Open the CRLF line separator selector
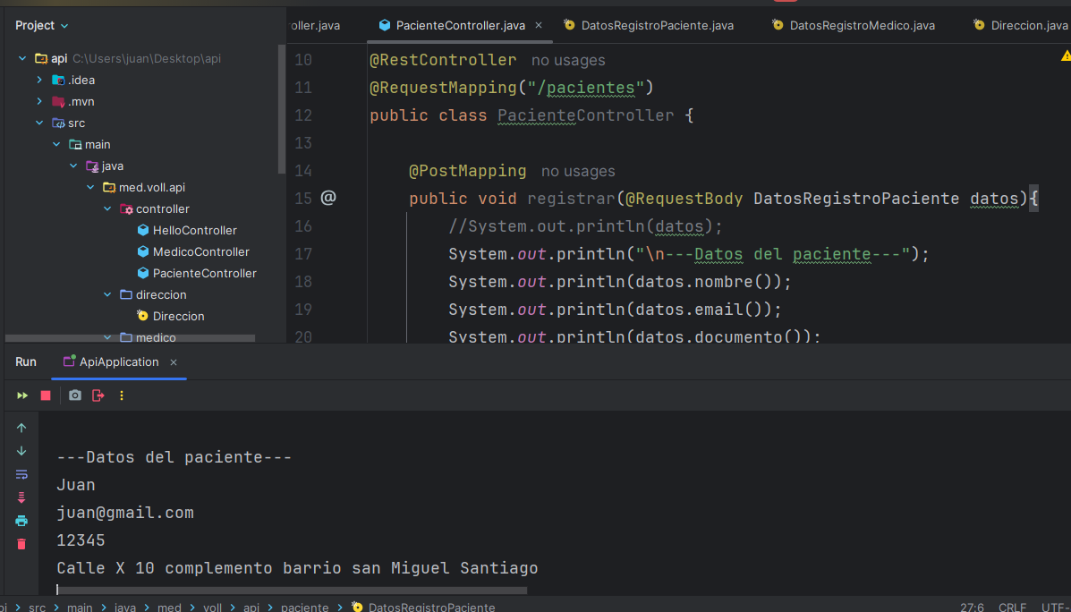The height and width of the screenshot is (612, 1071). click(x=1012, y=608)
